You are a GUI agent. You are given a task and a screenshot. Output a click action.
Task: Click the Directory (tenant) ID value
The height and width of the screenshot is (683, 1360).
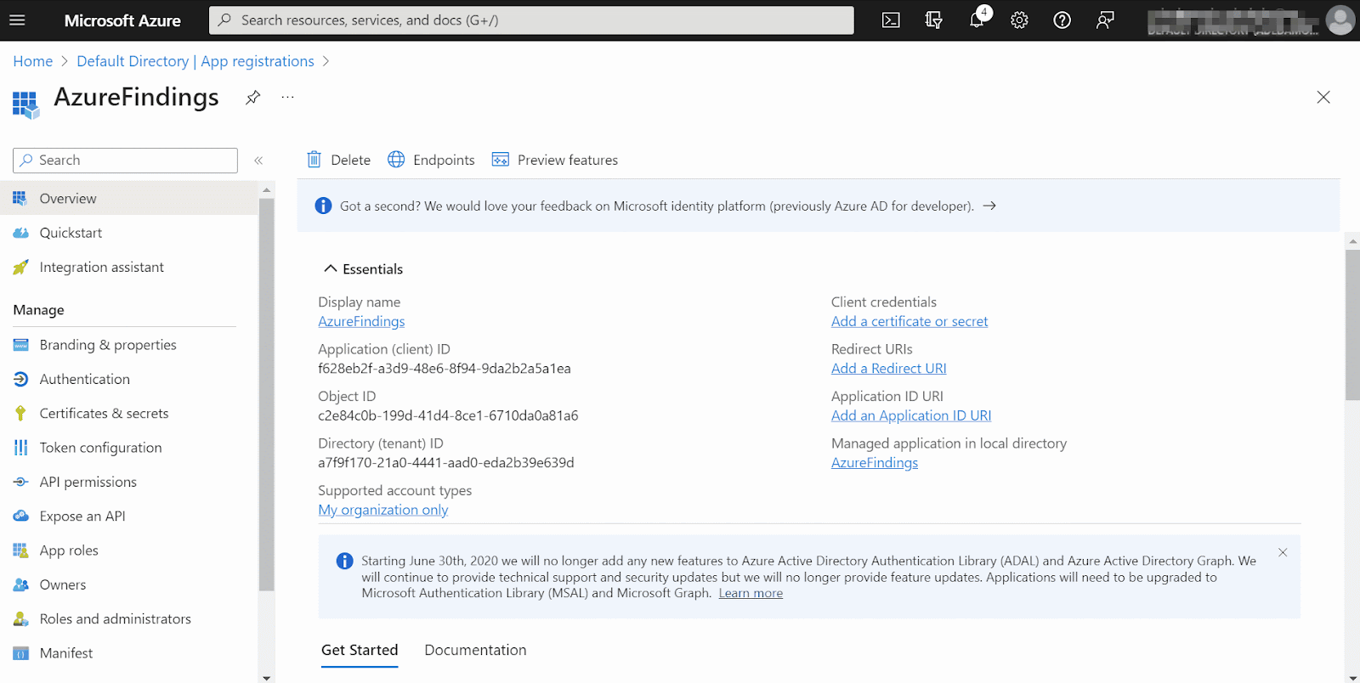(446, 462)
